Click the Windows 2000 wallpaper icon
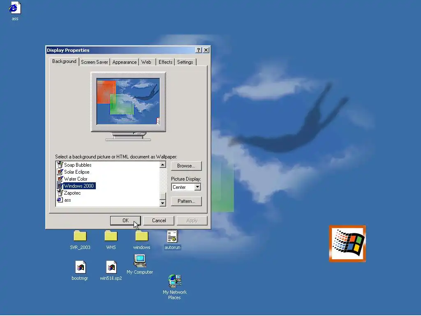 coord(60,186)
